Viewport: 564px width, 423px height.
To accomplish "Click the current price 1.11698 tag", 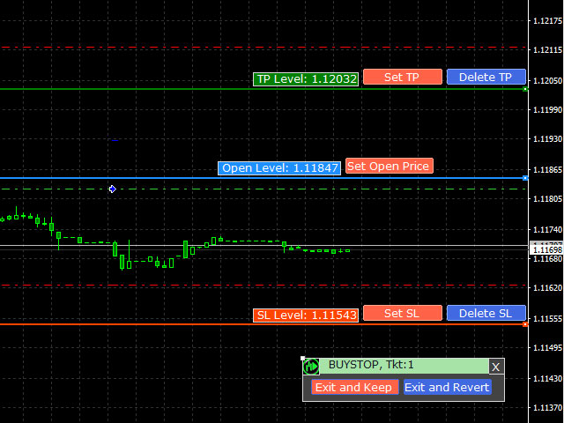I will coord(547,249).
